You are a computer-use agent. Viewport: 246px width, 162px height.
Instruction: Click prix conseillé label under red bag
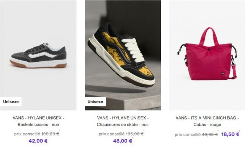tap(188, 135)
